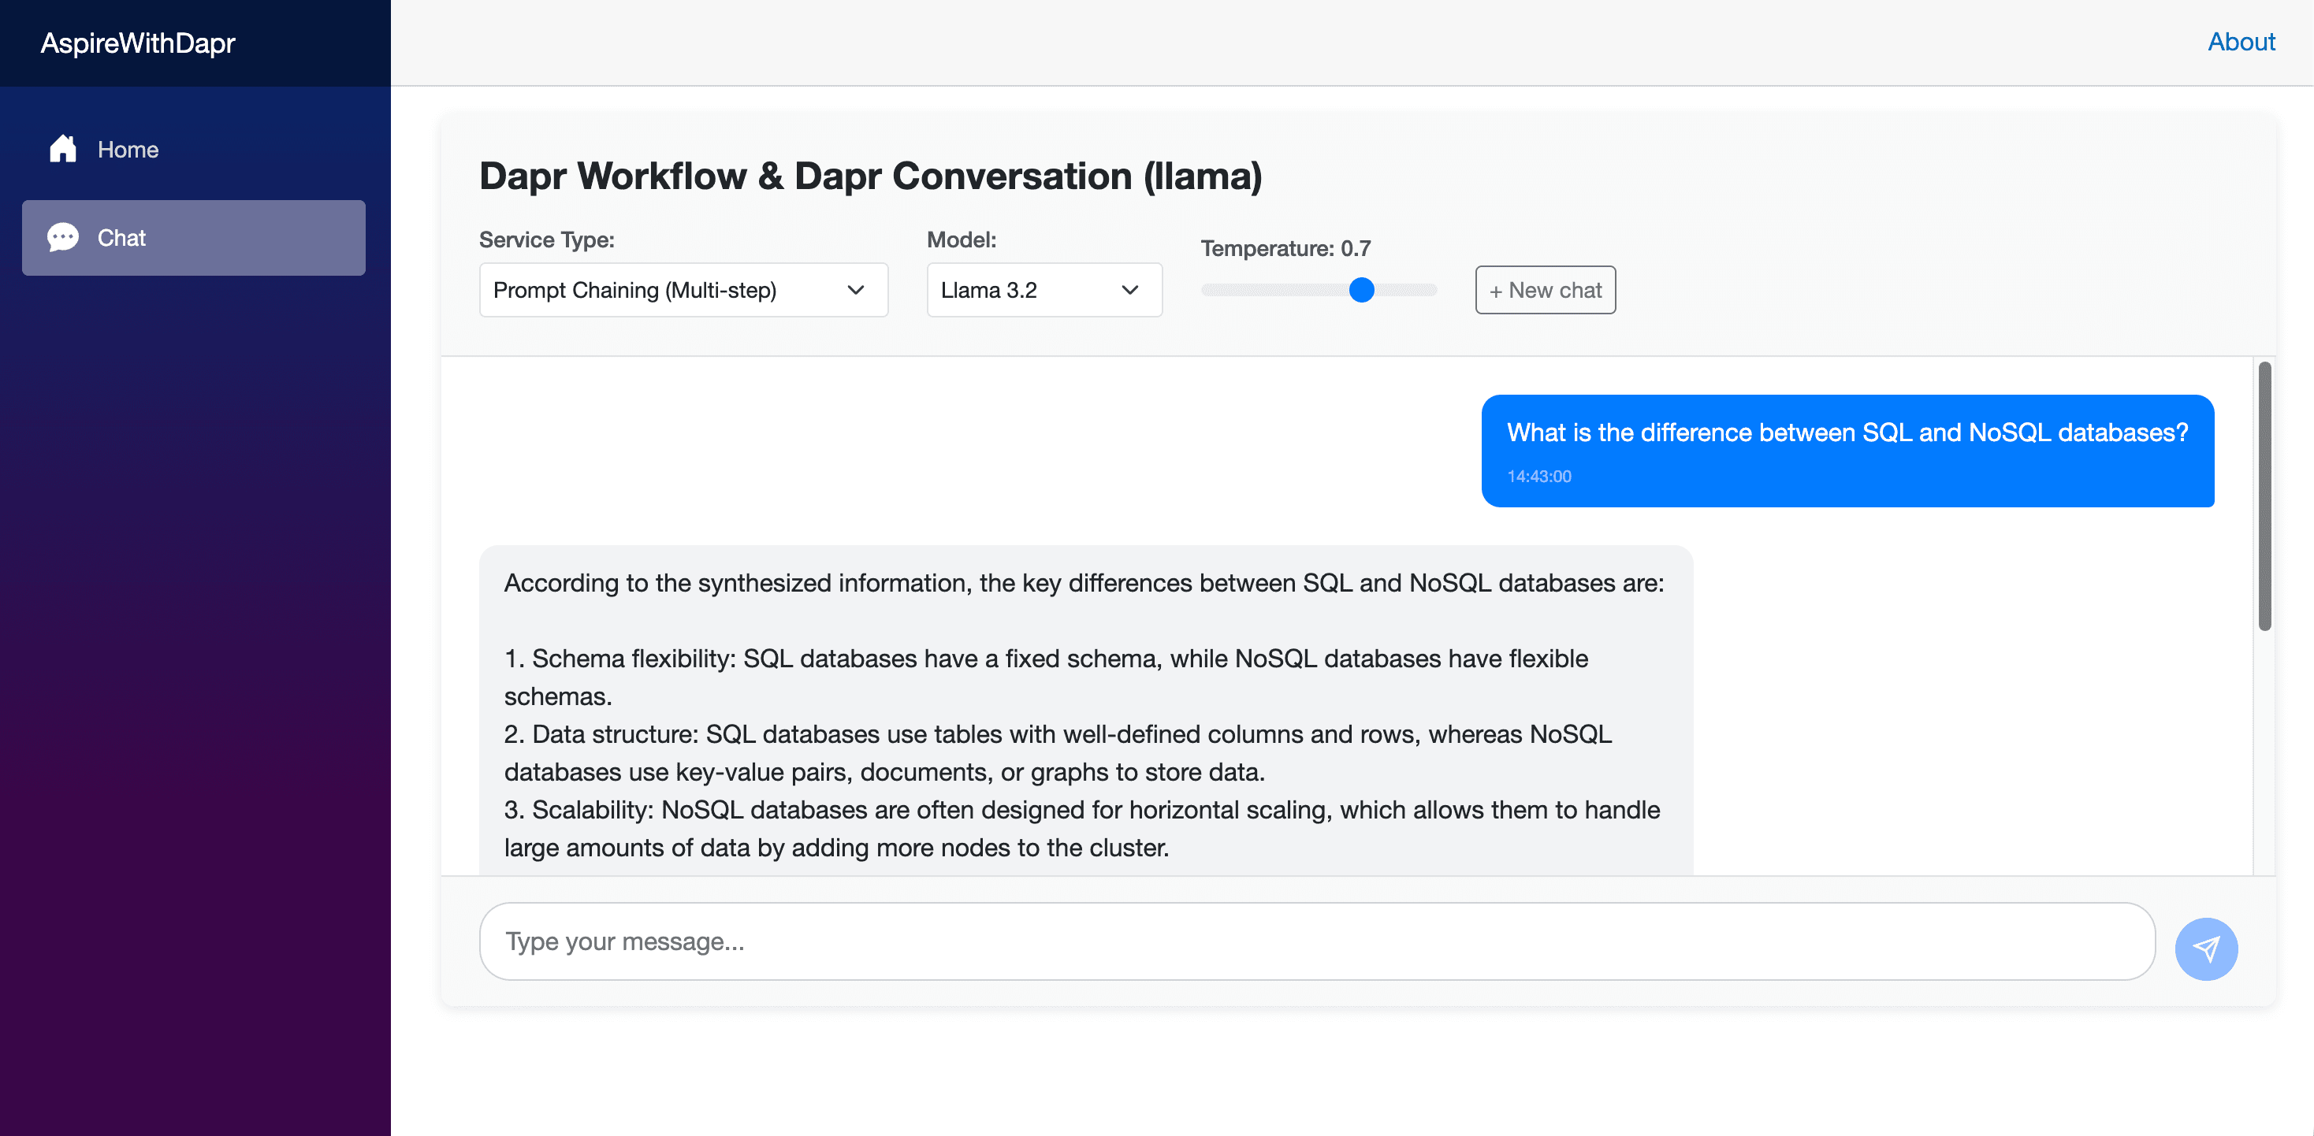2314x1136 pixels.
Task: Click the Chat speech bubble icon
Action: (63, 238)
